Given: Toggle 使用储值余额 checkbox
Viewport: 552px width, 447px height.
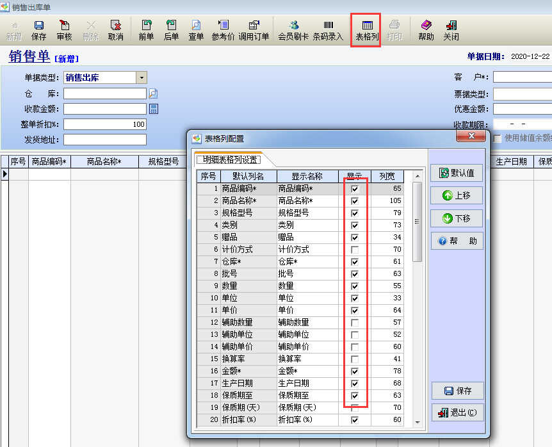Looking at the screenshot, I should click(x=498, y=138).
